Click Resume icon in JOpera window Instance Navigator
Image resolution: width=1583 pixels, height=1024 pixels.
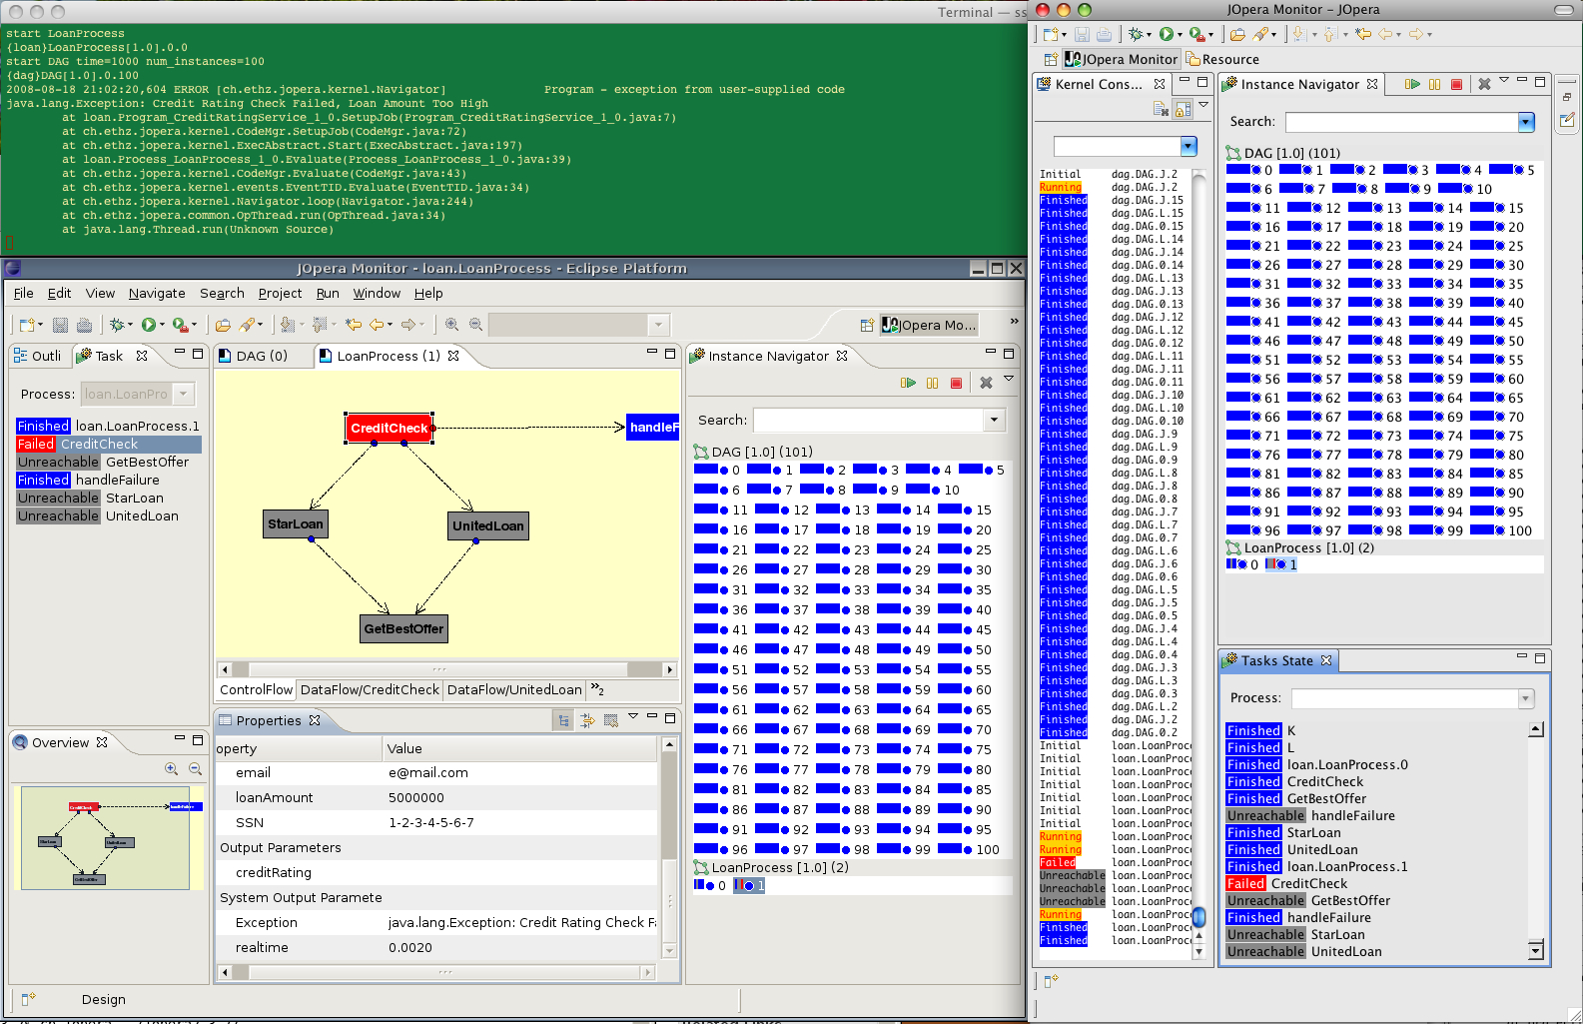[x=1412, y=84]
